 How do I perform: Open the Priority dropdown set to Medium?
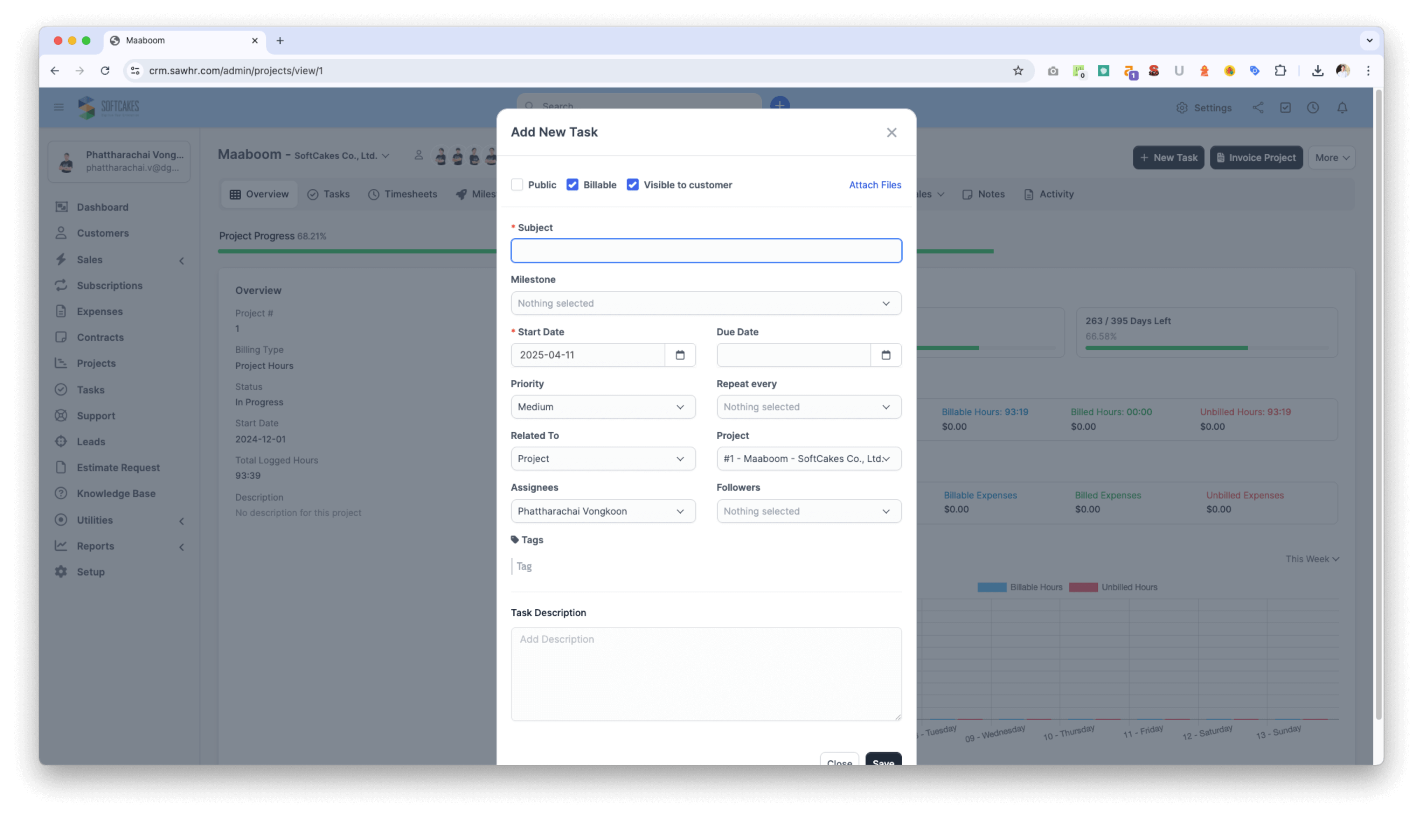(603, 407)
